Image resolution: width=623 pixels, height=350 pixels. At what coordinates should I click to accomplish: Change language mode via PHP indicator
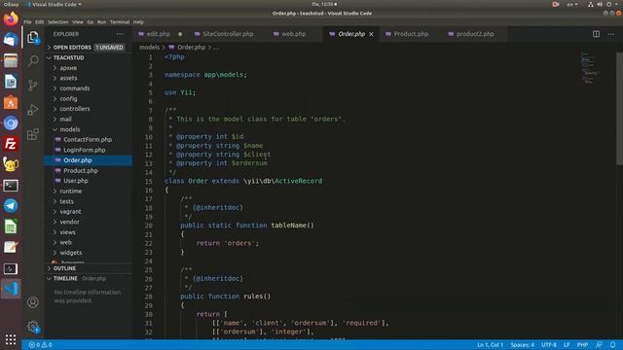[x=582, y=345]
